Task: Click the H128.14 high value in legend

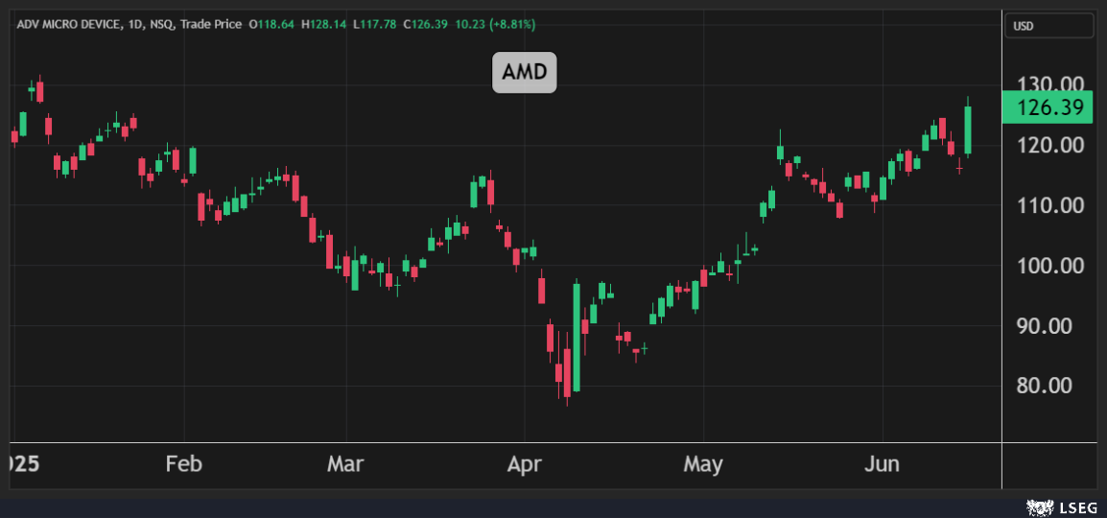Action: tap(324, 23)
